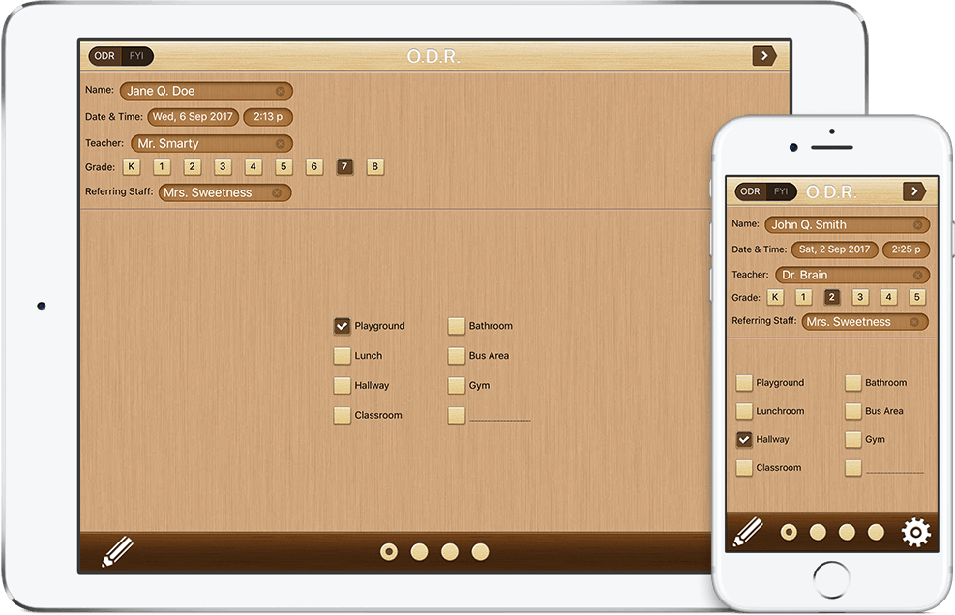The width and height of the screenshot is (955, 615).
Task: Select grade 8 on the iPad
Action: click(375, 167)
